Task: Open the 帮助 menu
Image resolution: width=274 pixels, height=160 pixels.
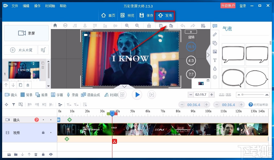Action: click(x=63, y=6)
